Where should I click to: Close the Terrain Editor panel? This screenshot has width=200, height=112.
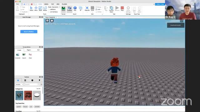coord(42,47)
